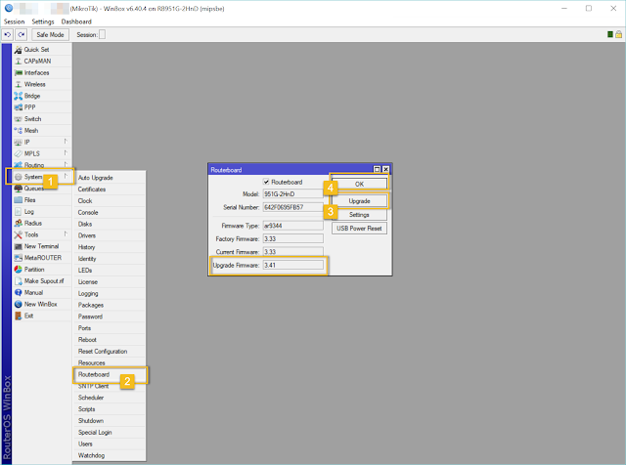Image resolution: width=626 pixels, height=465 pixels.
Task: Open Manual in the sidebar
Action: point(42,292)
